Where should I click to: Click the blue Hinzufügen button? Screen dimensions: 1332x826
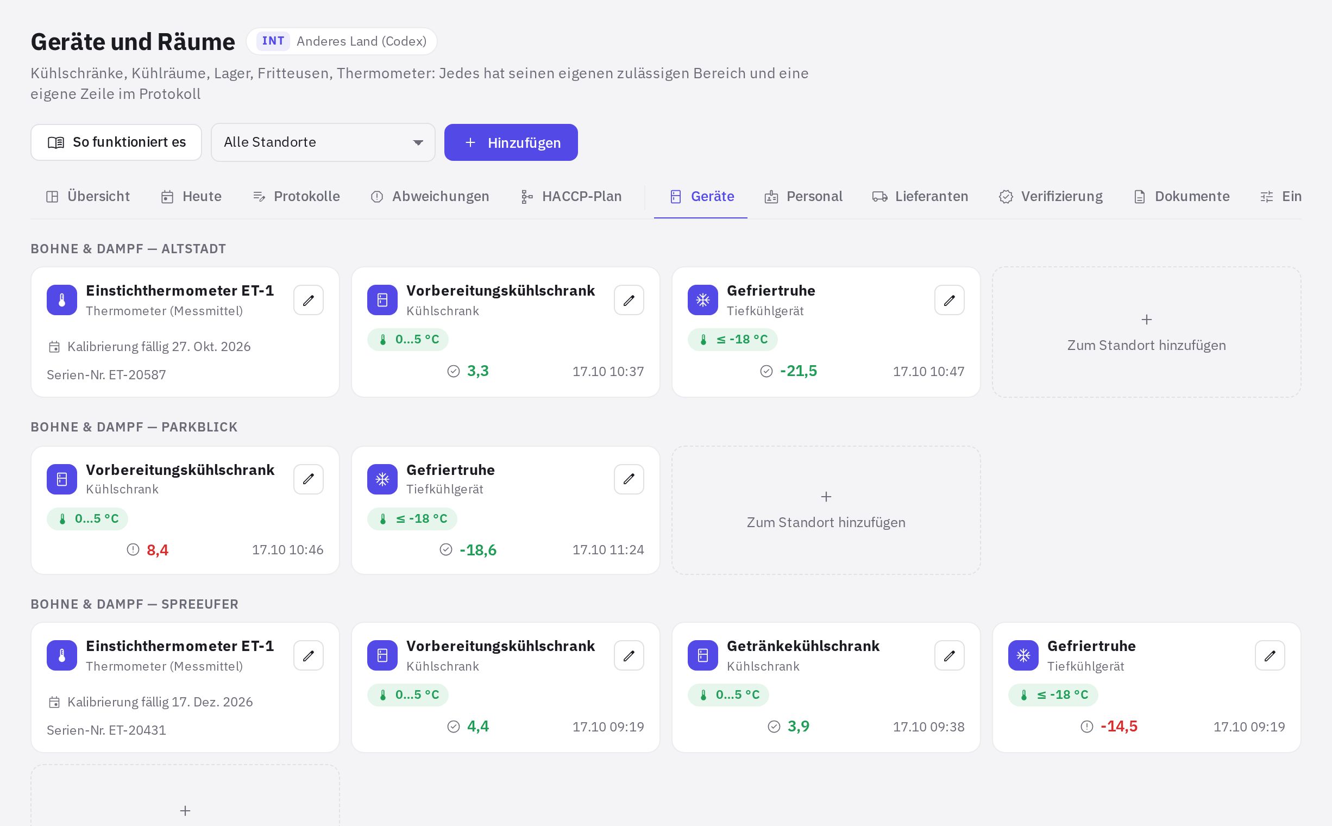pyautogui.click(x=511, y=142)
